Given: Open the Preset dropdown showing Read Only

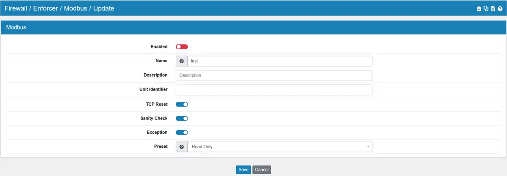Looking at the screenshot, I should click(279, 147).
